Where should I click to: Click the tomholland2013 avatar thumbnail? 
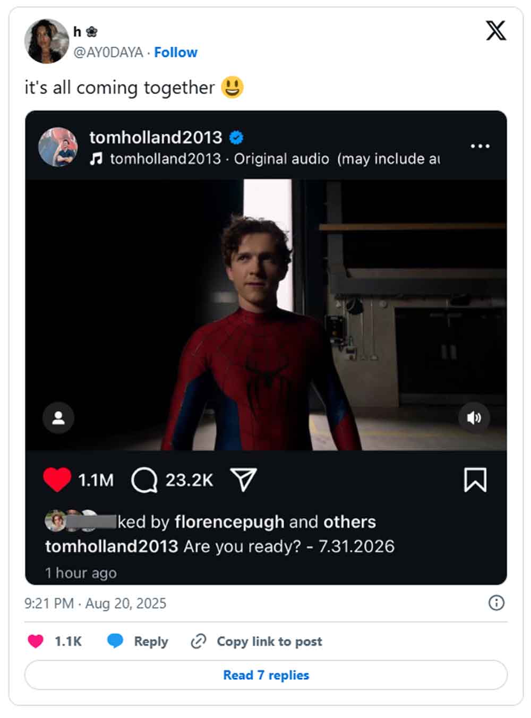(58, 147)
